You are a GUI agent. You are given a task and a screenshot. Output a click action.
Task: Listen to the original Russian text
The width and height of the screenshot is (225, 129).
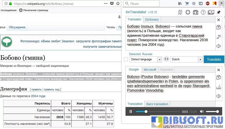click(219, 46)
